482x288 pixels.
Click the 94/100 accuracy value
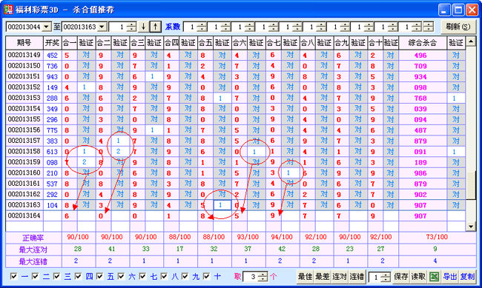[x=282, y=237]
